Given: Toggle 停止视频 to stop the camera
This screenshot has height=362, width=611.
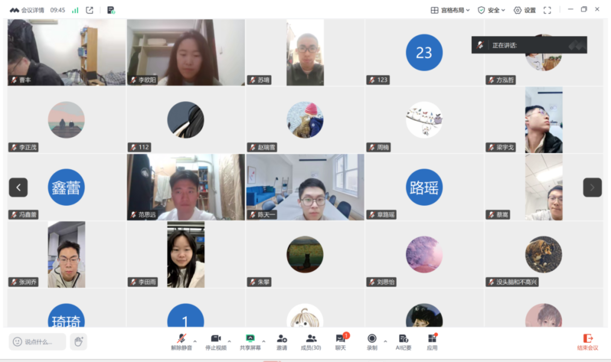Looking at the screenshot, I should click(216, 342).
